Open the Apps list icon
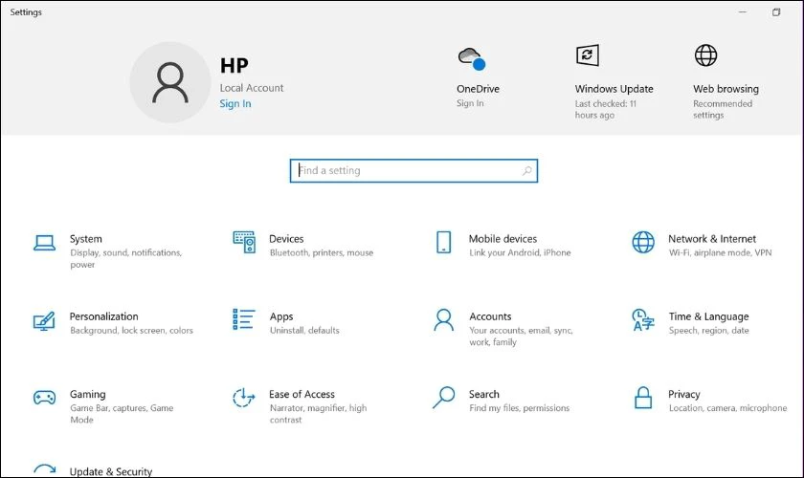The image size is (804, 478). pos(243,319)
